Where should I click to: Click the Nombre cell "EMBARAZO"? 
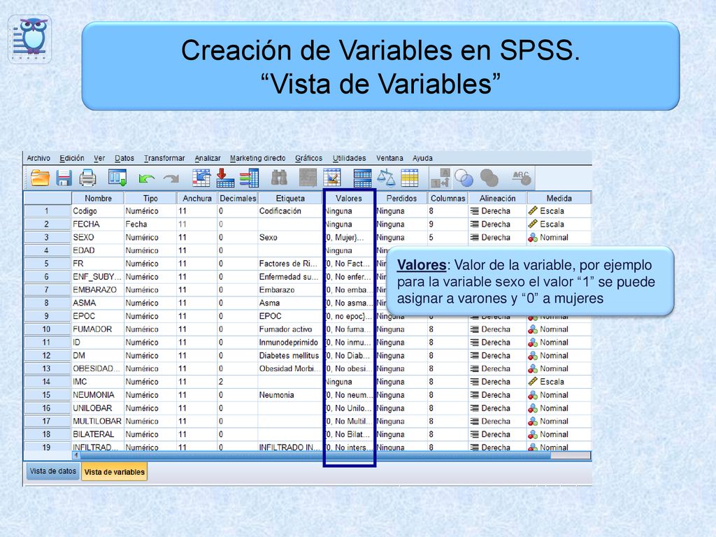click(98, 290)
